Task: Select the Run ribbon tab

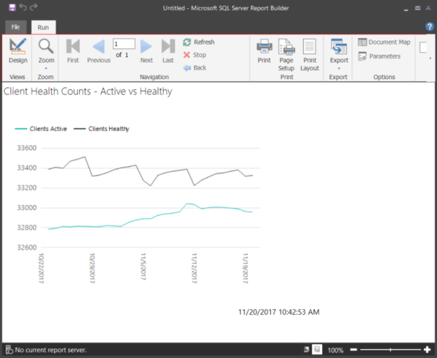Action: click(x=43, y=26)
